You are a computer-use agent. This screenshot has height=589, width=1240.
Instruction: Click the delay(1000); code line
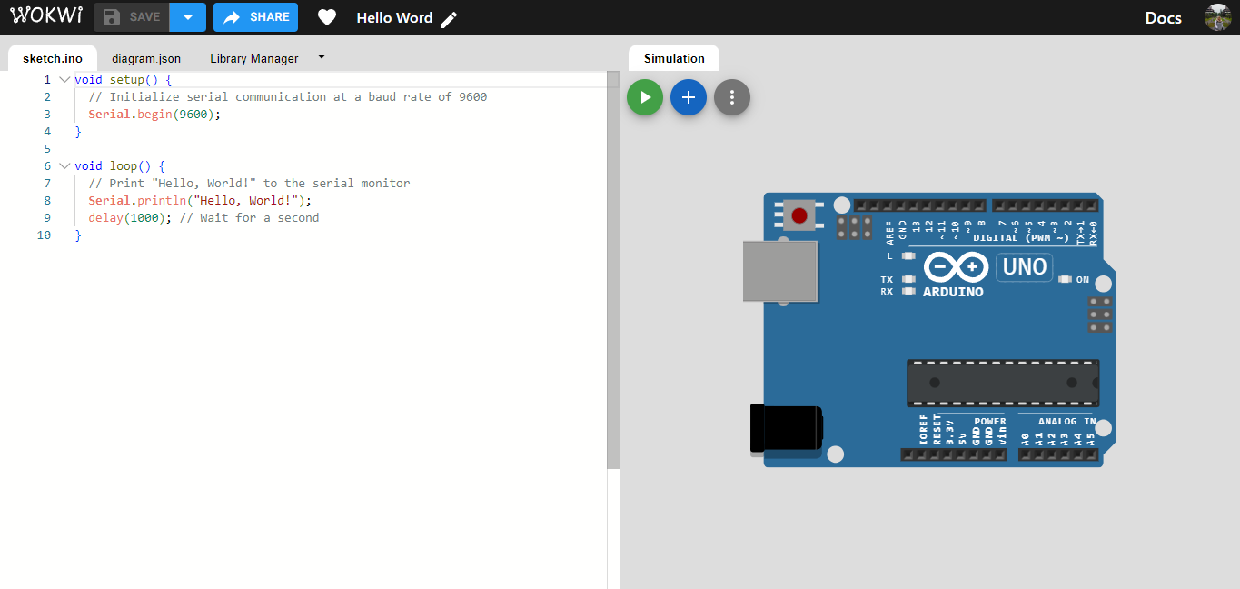[130, 218]
